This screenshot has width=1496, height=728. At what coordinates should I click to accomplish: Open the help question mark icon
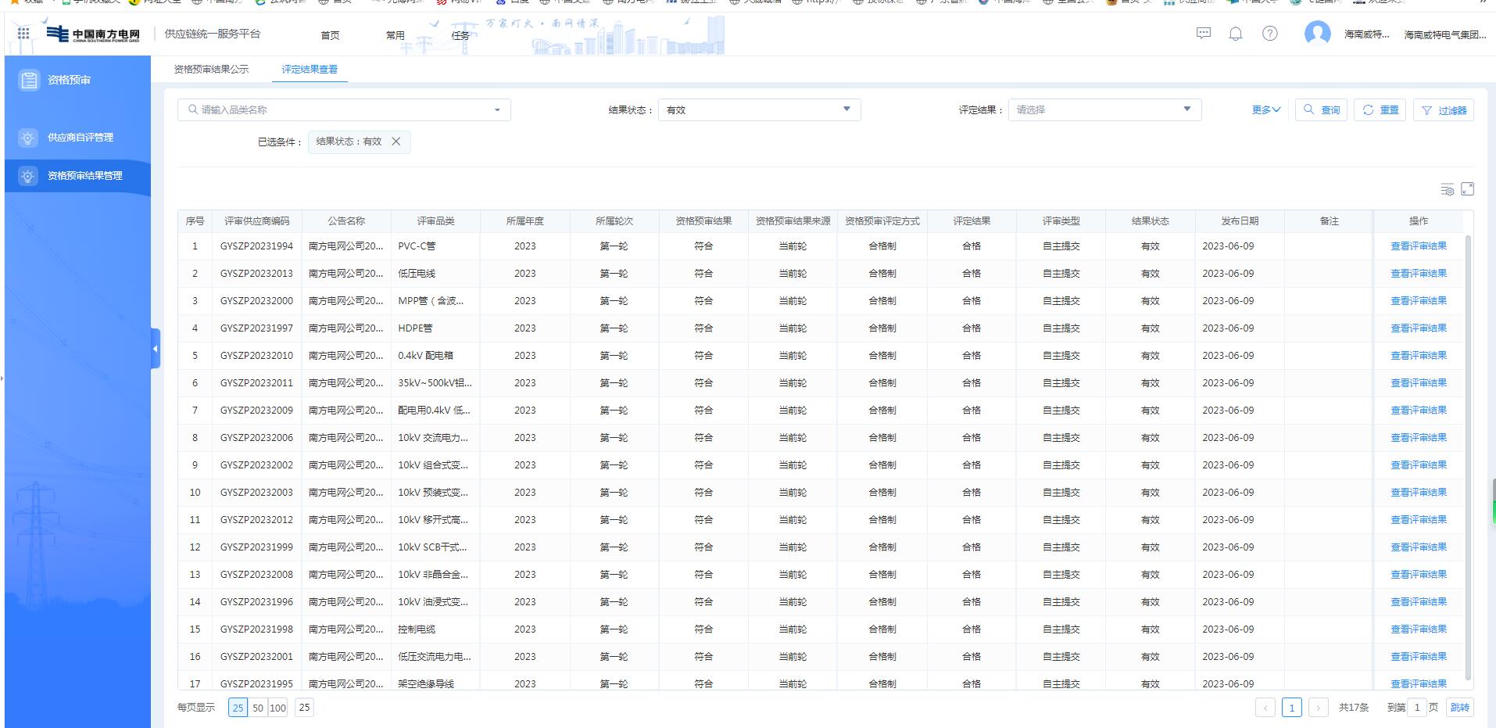pyautogui.click(x=1270, y=34)
